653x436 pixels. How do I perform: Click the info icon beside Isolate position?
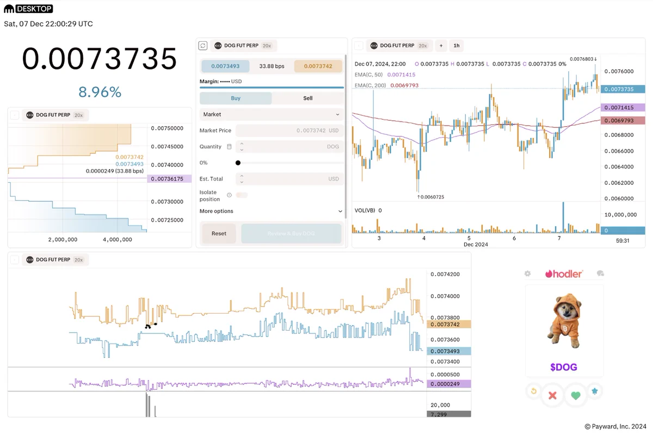229,195
